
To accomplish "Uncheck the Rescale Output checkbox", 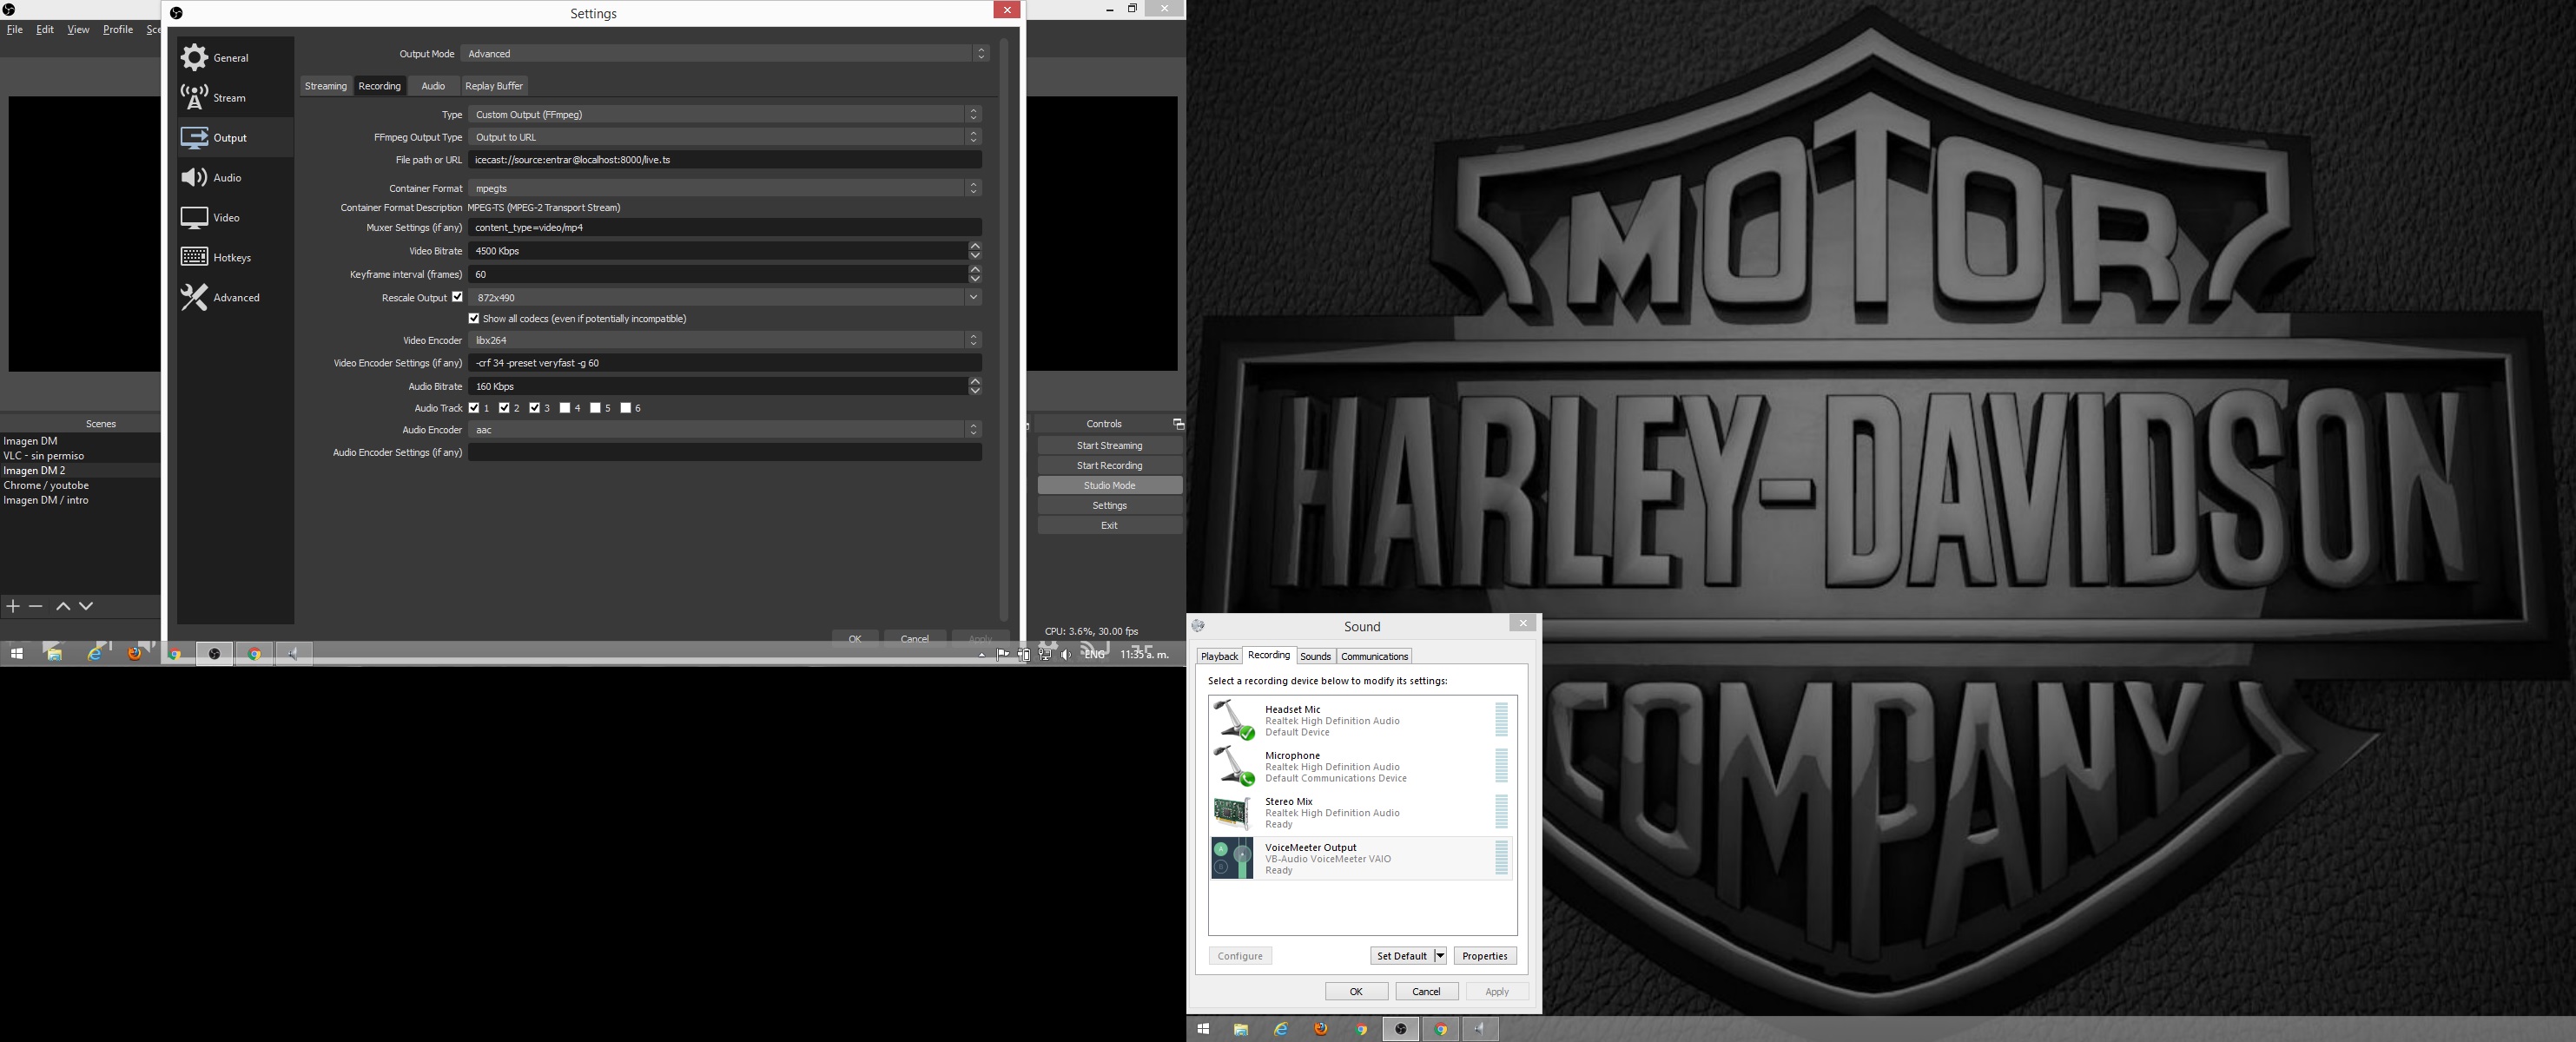I will coord(457,297).
